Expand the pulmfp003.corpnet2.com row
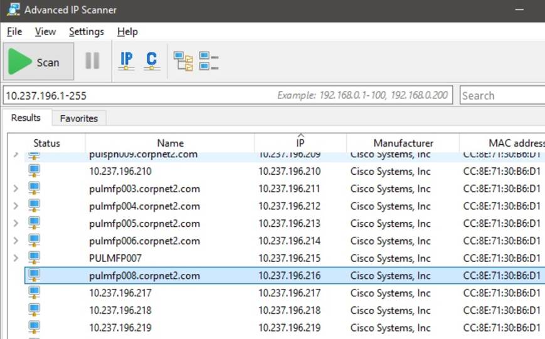545x339 pixels. [16, 189]
